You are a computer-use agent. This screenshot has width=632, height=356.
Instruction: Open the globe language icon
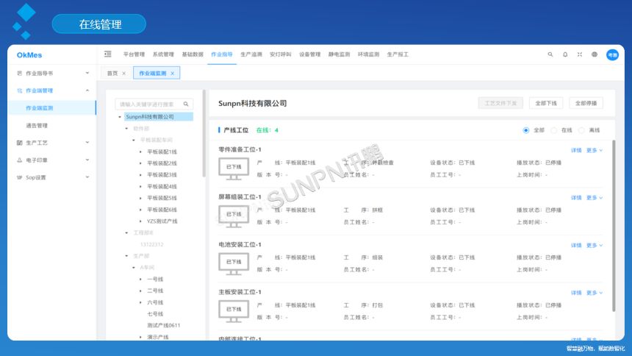point(595,54)
